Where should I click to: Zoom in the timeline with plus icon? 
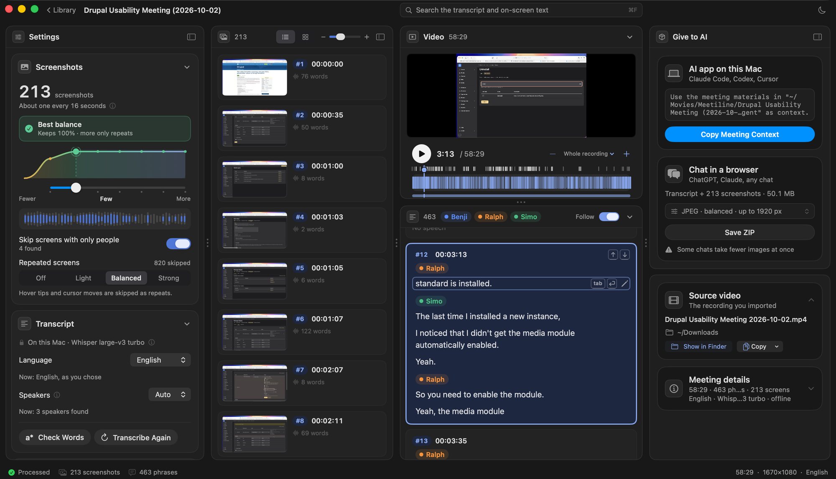(x=627, y=154)
